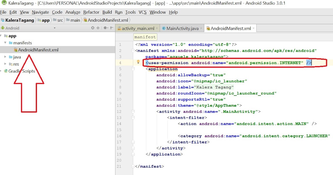The height and width of the screenshot is (175, 333).
Task: Click the manifest breadcrumb in editor
Action: tap(145, 37)
